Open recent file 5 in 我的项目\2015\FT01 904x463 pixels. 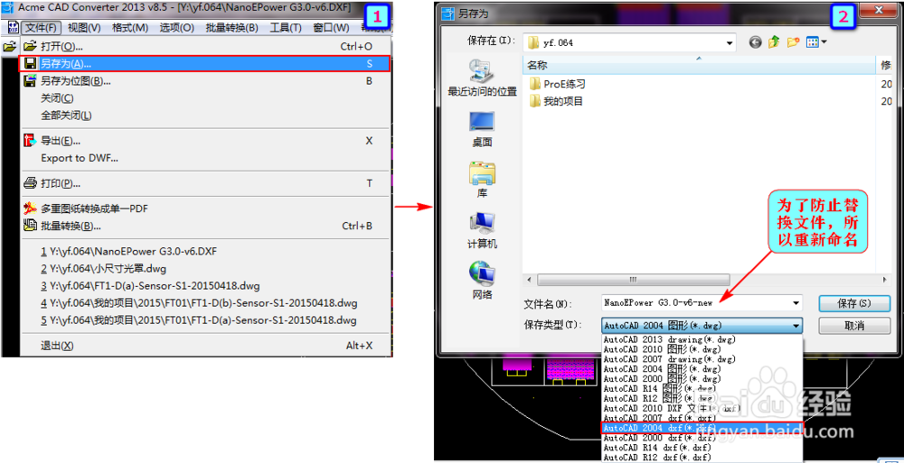[x=206, y=320]
